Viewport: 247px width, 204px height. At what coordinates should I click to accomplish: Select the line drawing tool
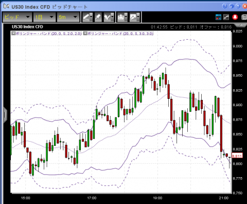coord(86,17)
